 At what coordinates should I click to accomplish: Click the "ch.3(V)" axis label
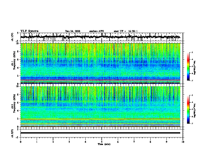click(12, 133)
